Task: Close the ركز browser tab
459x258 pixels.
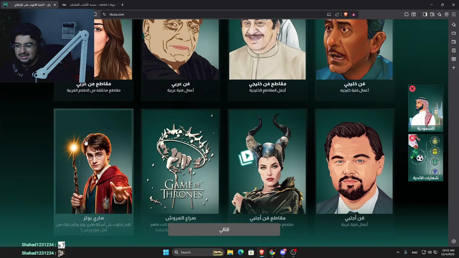Action: 55,5
